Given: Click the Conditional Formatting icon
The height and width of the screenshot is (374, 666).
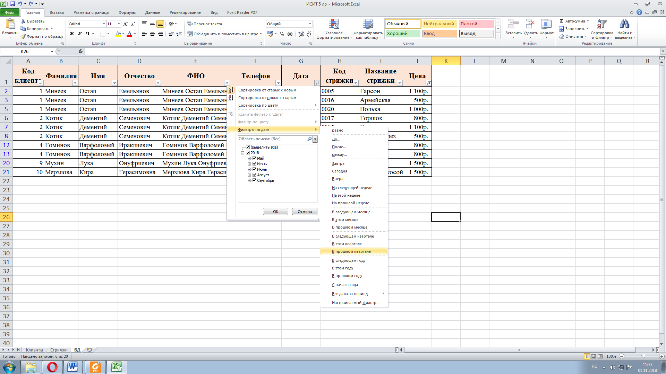Looking at the screenshot, I should [x=334, y=25].
